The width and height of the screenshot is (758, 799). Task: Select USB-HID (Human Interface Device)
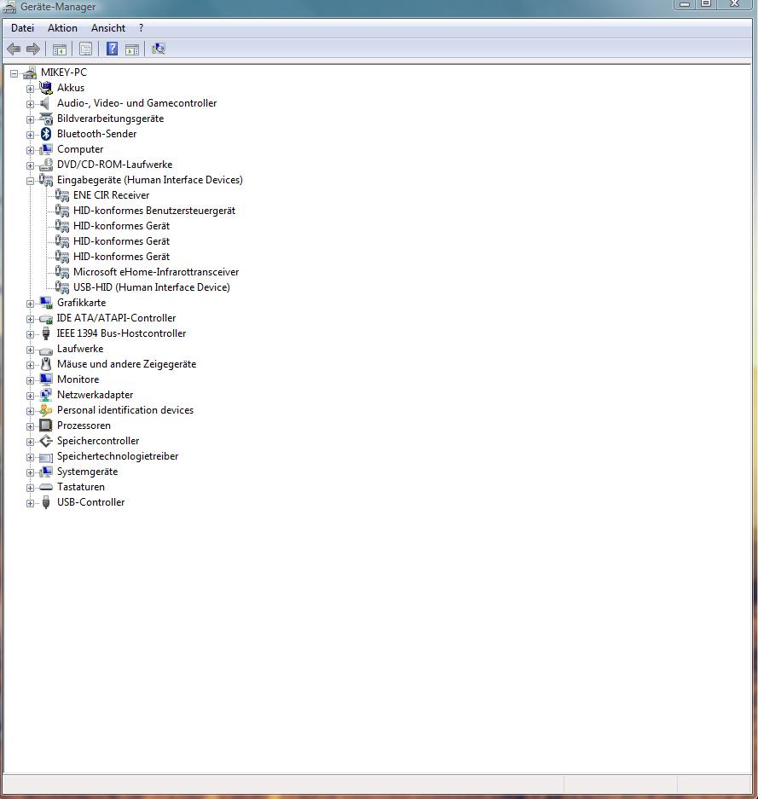click(151, 287)
